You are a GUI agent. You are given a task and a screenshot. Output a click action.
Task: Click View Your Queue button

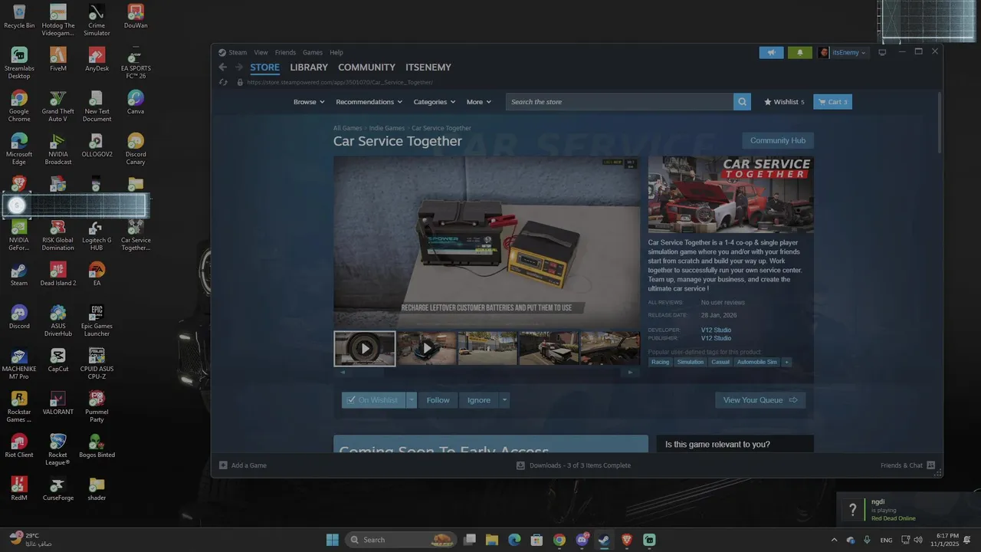pos(760,400)
